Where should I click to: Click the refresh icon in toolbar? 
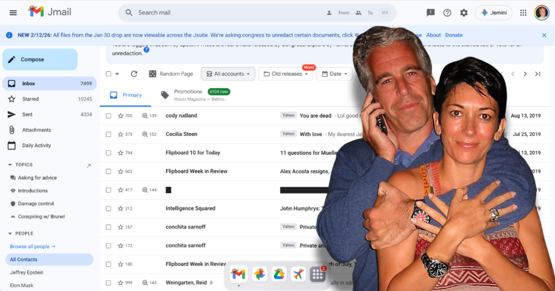(x=134, y=74)
